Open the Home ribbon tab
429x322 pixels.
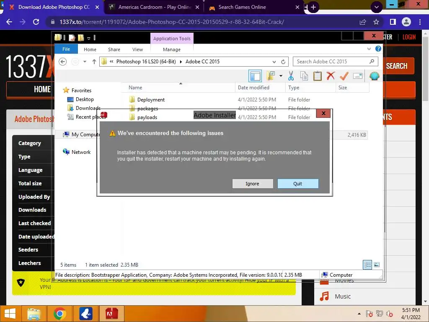tap(90, 49)
